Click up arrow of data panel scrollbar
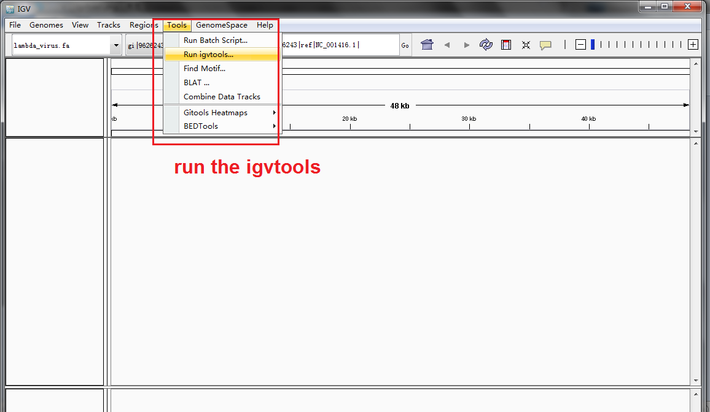Screen dimensions: 710x412 [x=696, y=143]
